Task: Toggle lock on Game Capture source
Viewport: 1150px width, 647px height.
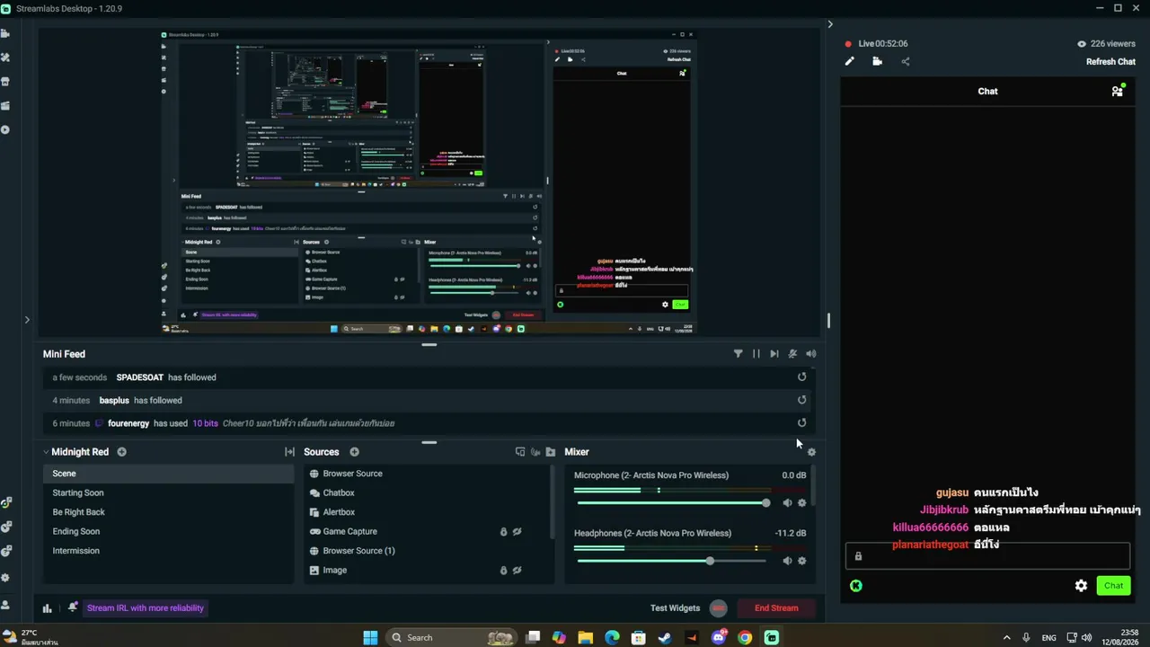Action: point(503,532)
